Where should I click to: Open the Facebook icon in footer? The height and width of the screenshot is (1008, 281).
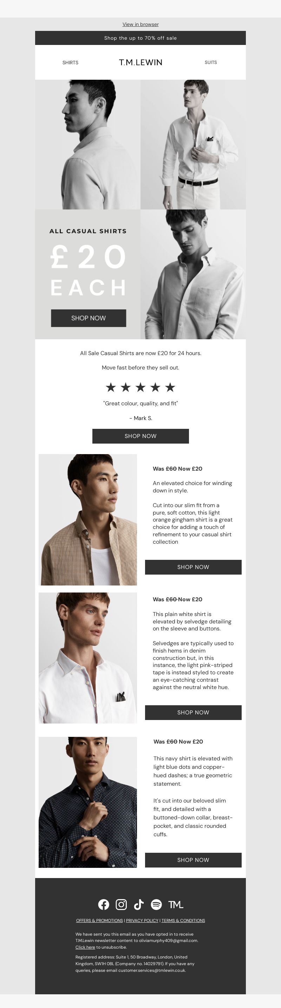coord(104,904)
